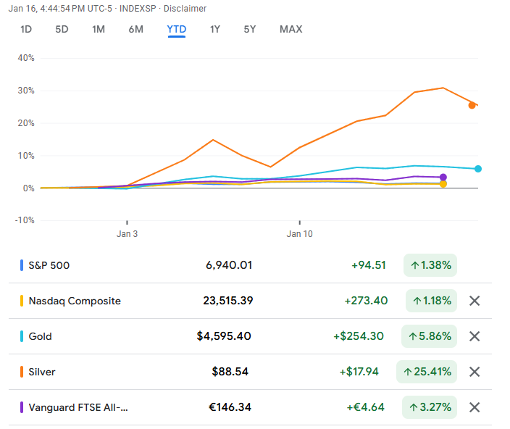Switch to the 1D time range
The width and height of the screenshot is (510, 429).
[26, 30]
